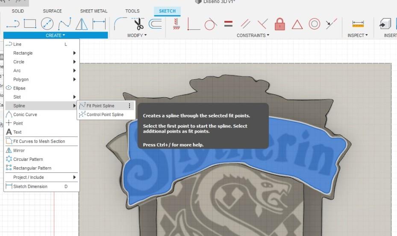The height and width of the screenshot is (236, 397).
Task: Click the Insert derive icon
Action: tap(385, 23)
